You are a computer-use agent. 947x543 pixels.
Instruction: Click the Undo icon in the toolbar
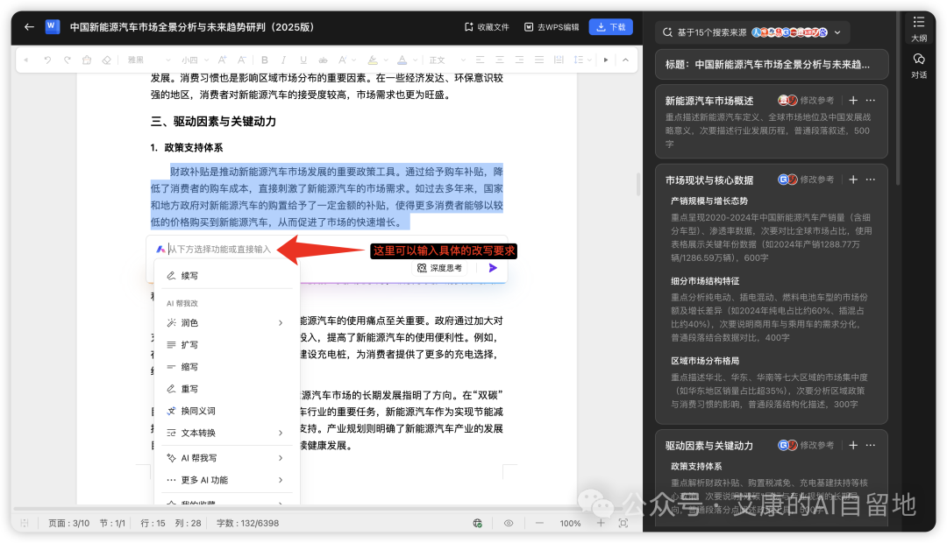click(x=47, y=60)
